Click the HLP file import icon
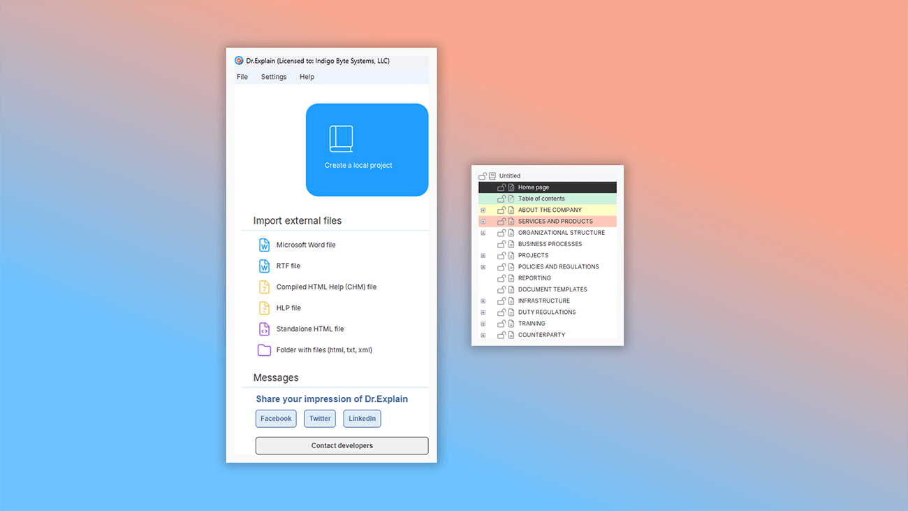The width and height of the screenshot is (908, 511). pos(264,308)
